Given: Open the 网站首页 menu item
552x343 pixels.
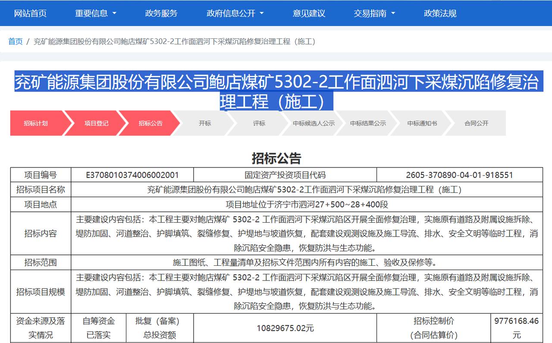Looking at the screenshot, I should (x=30, y=13).
